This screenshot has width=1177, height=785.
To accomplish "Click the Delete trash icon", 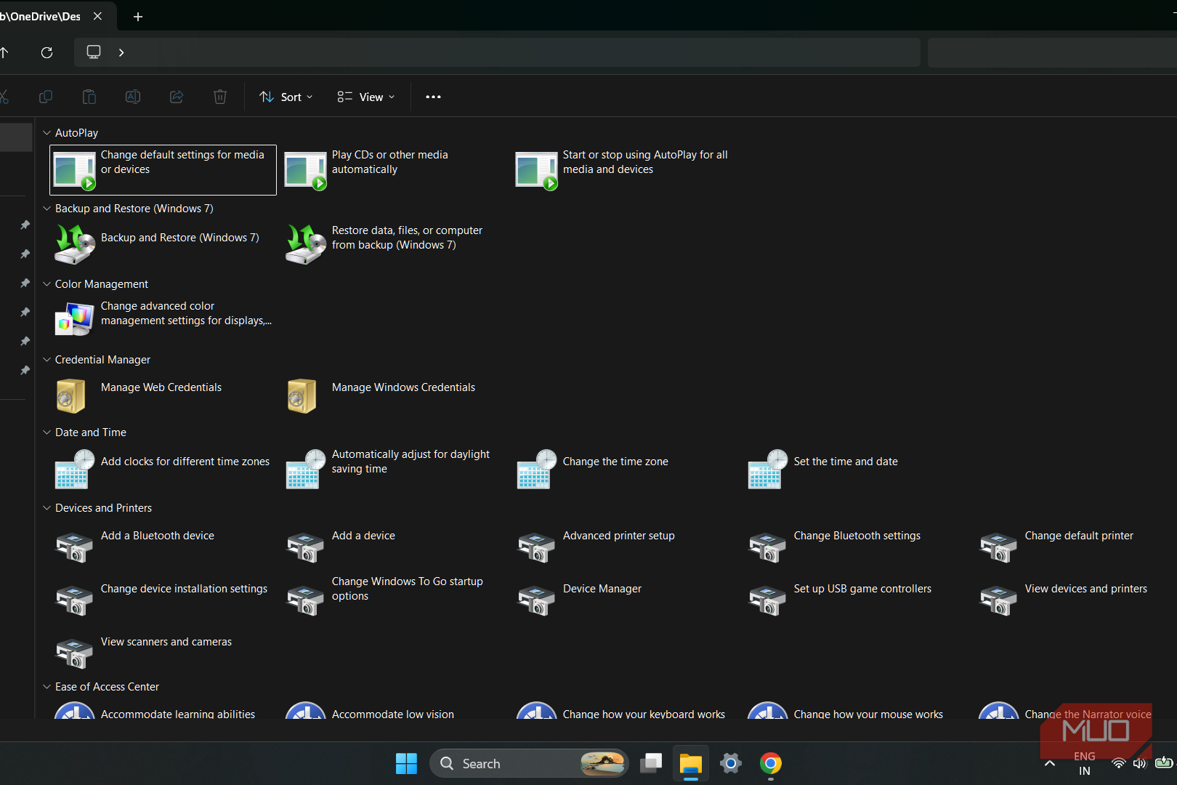I will pos(220,97).
